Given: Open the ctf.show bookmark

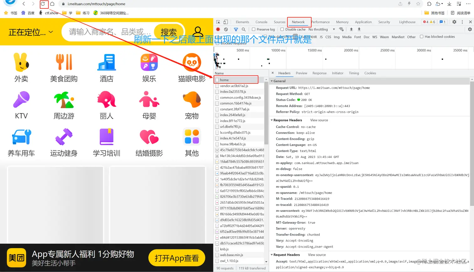Looking at the screenshot, I should click(49, 13).
